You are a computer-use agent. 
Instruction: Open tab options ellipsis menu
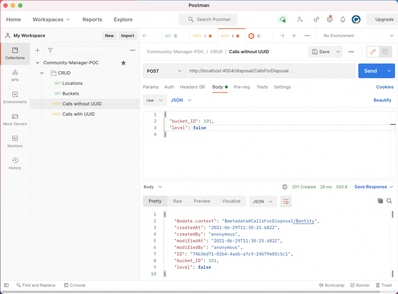click(307, 36)
